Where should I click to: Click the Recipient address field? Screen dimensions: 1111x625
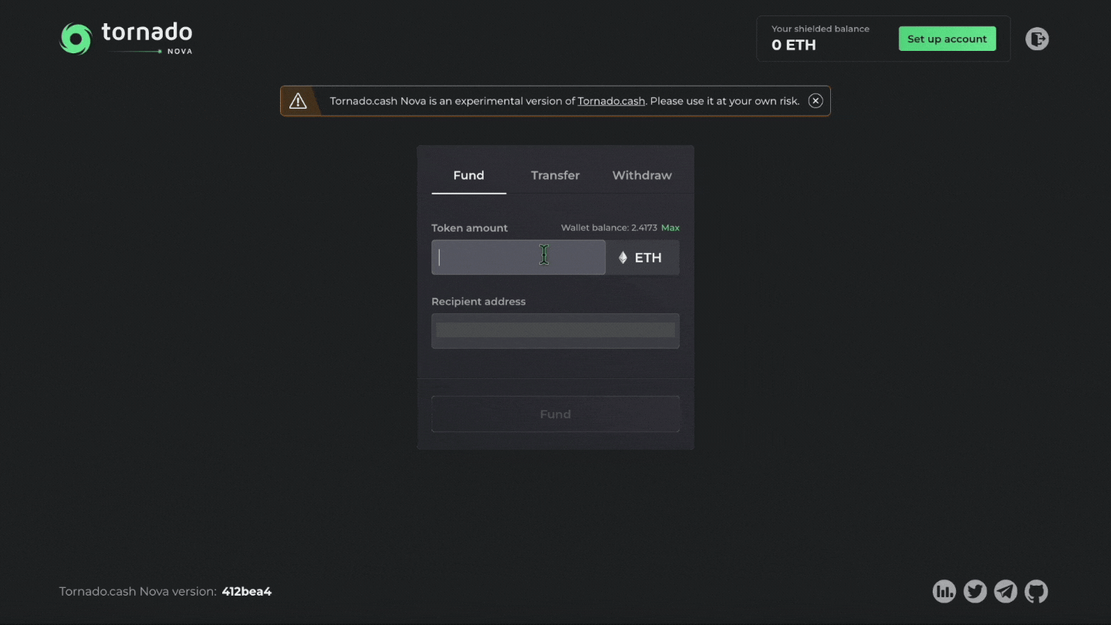pos(555,331)
